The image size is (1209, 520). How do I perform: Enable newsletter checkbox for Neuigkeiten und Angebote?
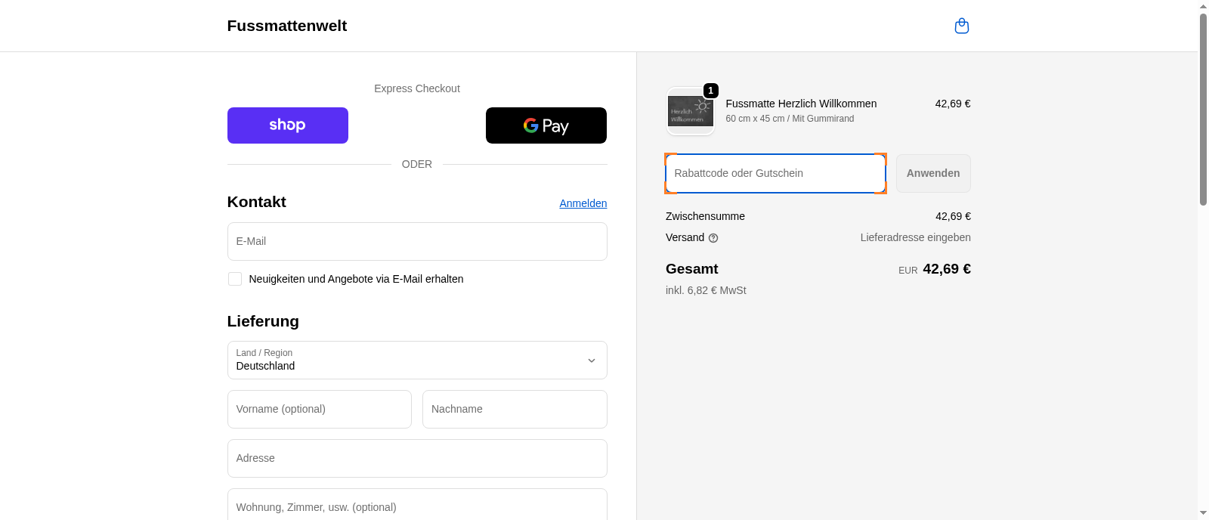tap(235, 279)
